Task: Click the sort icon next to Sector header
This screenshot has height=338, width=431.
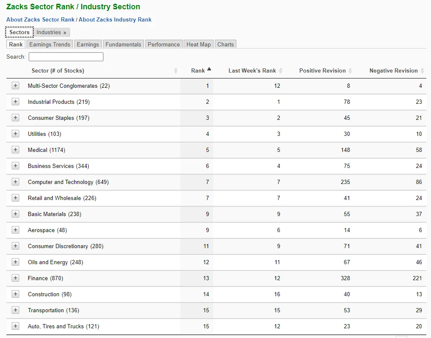Action: [x=176, y=70]
